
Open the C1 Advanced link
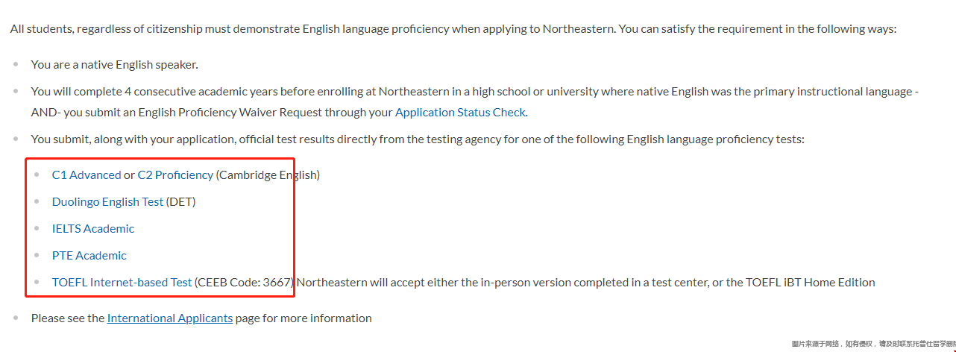[87, 175]
